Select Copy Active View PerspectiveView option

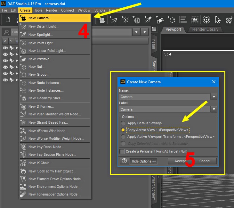coord(158,130)
